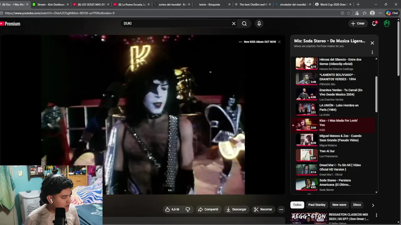Switch to simulador del mundial tab

pos(293,4)
